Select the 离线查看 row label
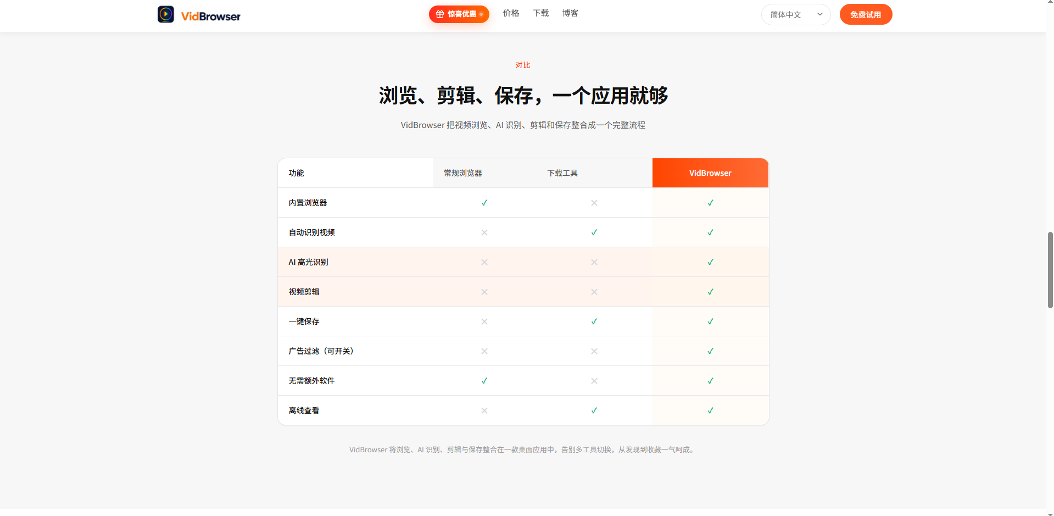Image resolution: width=1054 pixels, height=516 pixels. click(304, 410)
